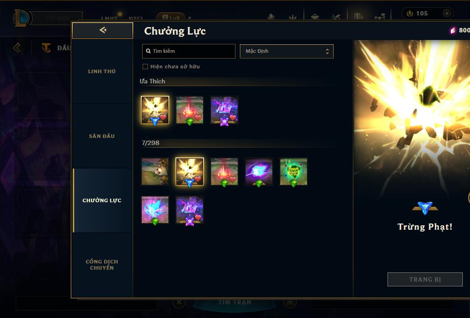Click the Tìm kiếm search field

coord(188,51)
